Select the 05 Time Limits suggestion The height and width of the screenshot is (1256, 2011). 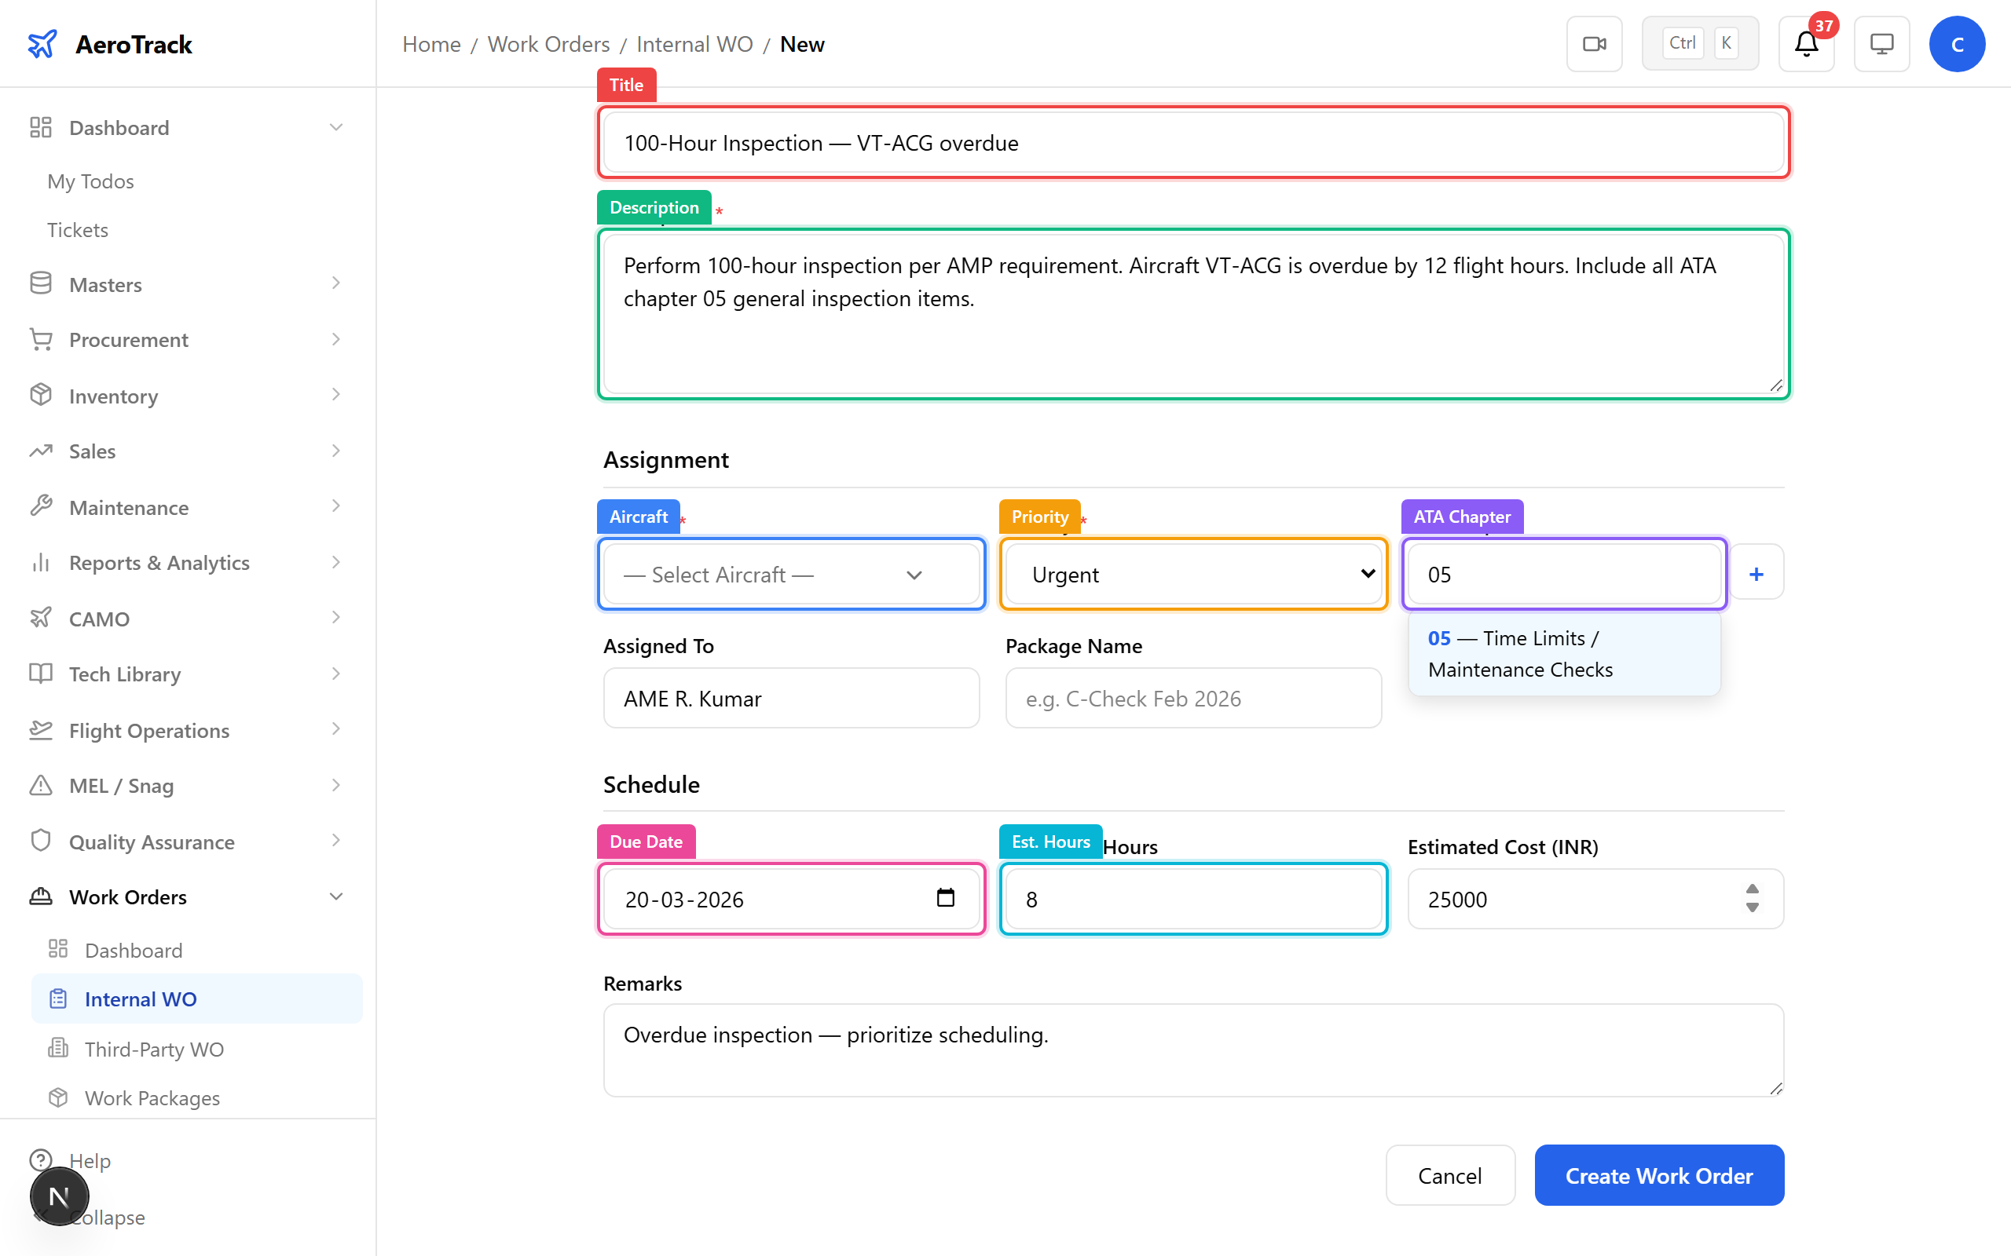click(1563, 654)
